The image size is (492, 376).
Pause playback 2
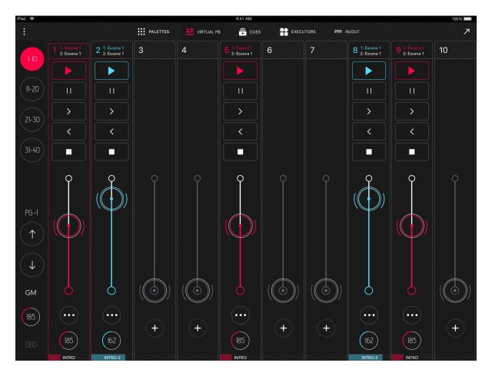pos(111,91)
